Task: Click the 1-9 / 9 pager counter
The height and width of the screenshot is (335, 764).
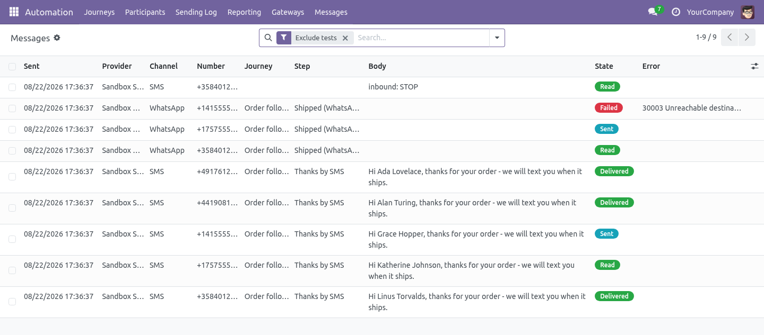Action: pyautogui.click(x=706, y=37)
